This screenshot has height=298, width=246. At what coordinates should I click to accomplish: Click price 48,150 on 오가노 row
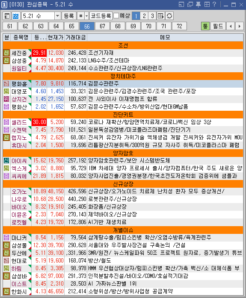click(x=56, y=192)
